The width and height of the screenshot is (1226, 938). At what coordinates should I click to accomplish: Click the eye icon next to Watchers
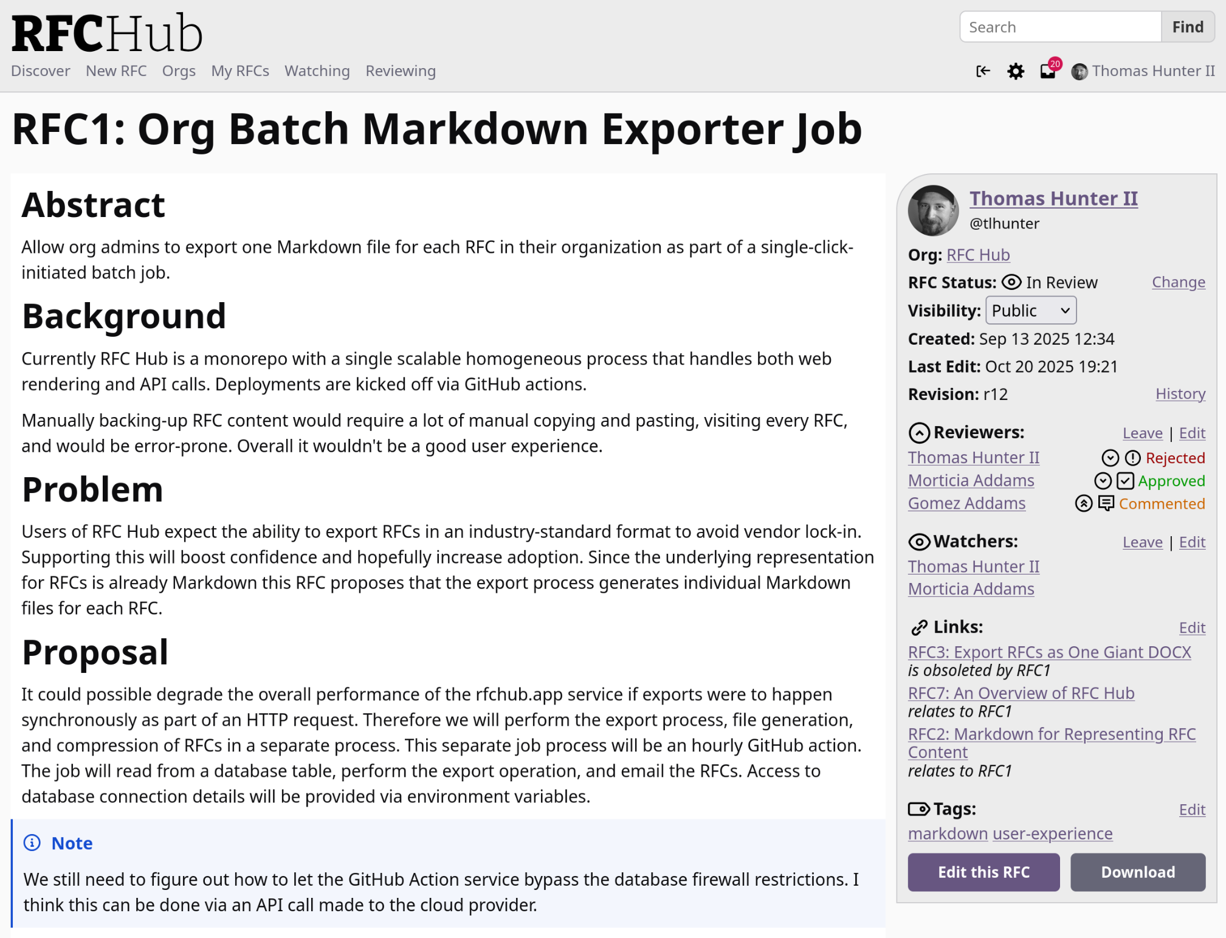coord(919,542)
